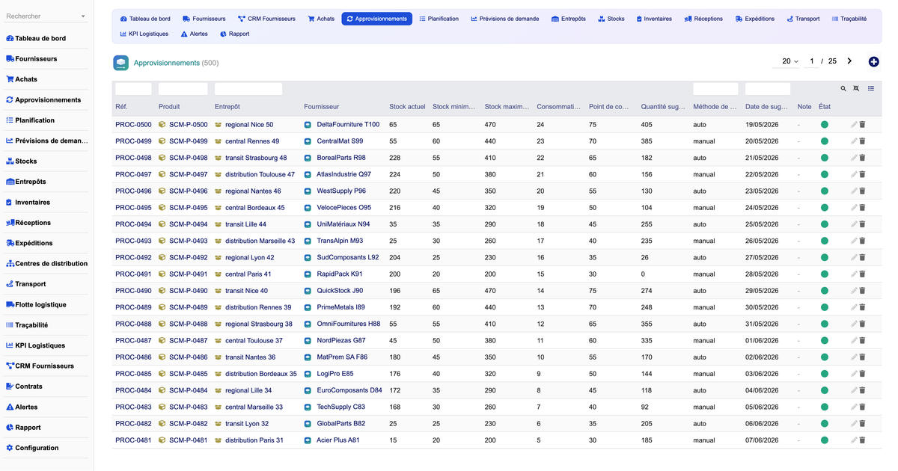The image size is (898, 471).
Task: Delete row PROC-0488 with the trash icon
Action: (862, 324)
